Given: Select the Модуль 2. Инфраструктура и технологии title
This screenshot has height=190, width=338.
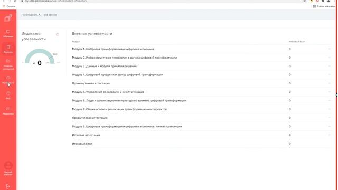Looking at the screenshot, I should [125, 58].
